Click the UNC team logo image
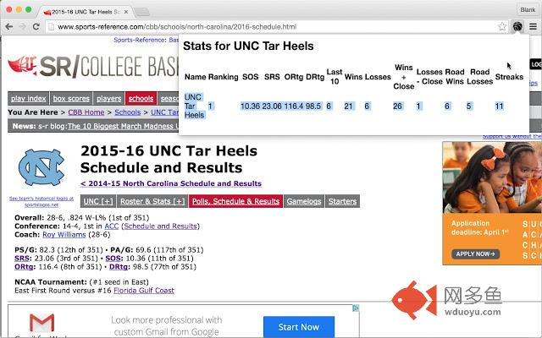 (41, 167)
